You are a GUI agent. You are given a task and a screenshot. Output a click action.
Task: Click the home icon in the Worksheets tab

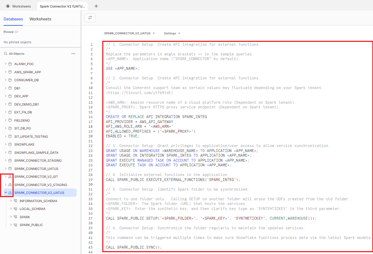tap(8, 6)
